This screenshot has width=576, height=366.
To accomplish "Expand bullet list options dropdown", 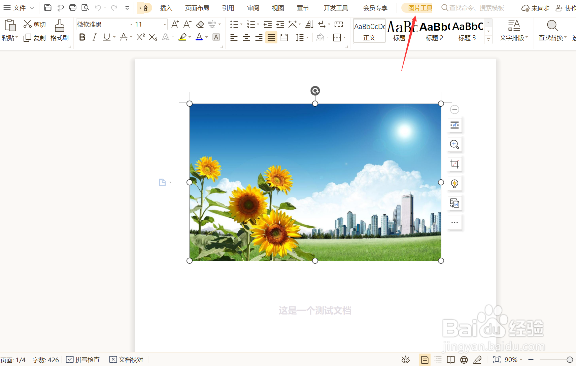I will coord(241,24).
